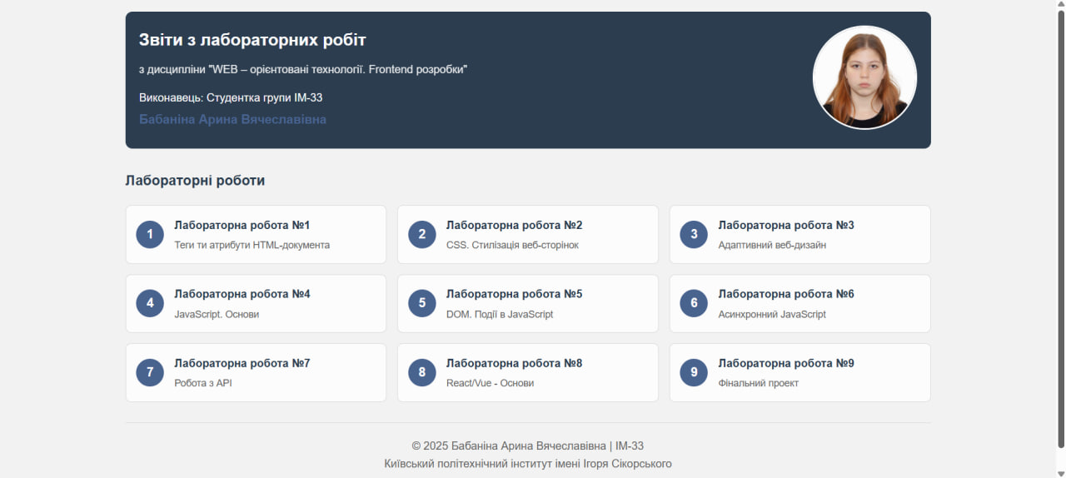Viewport: 1066px width, 478px height.
Task: Click the number 6 circle badge
Action: click(694, 303)
